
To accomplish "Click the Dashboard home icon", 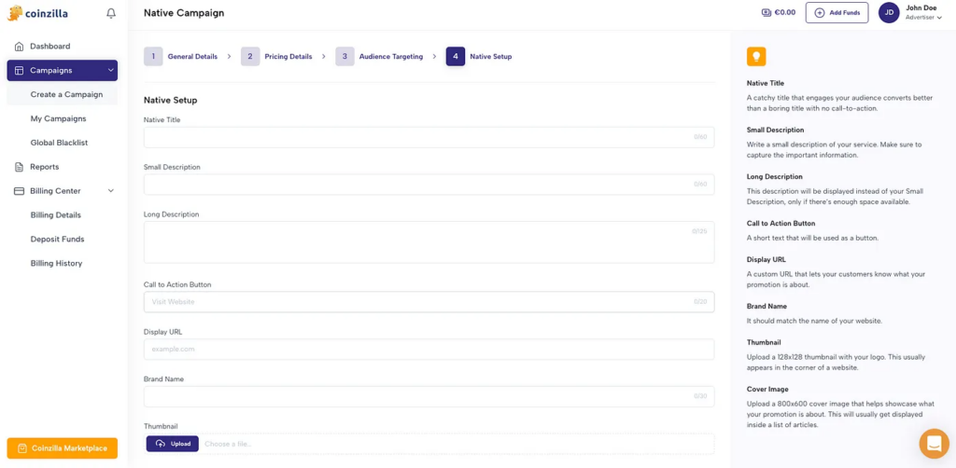I will pos(20,47).
